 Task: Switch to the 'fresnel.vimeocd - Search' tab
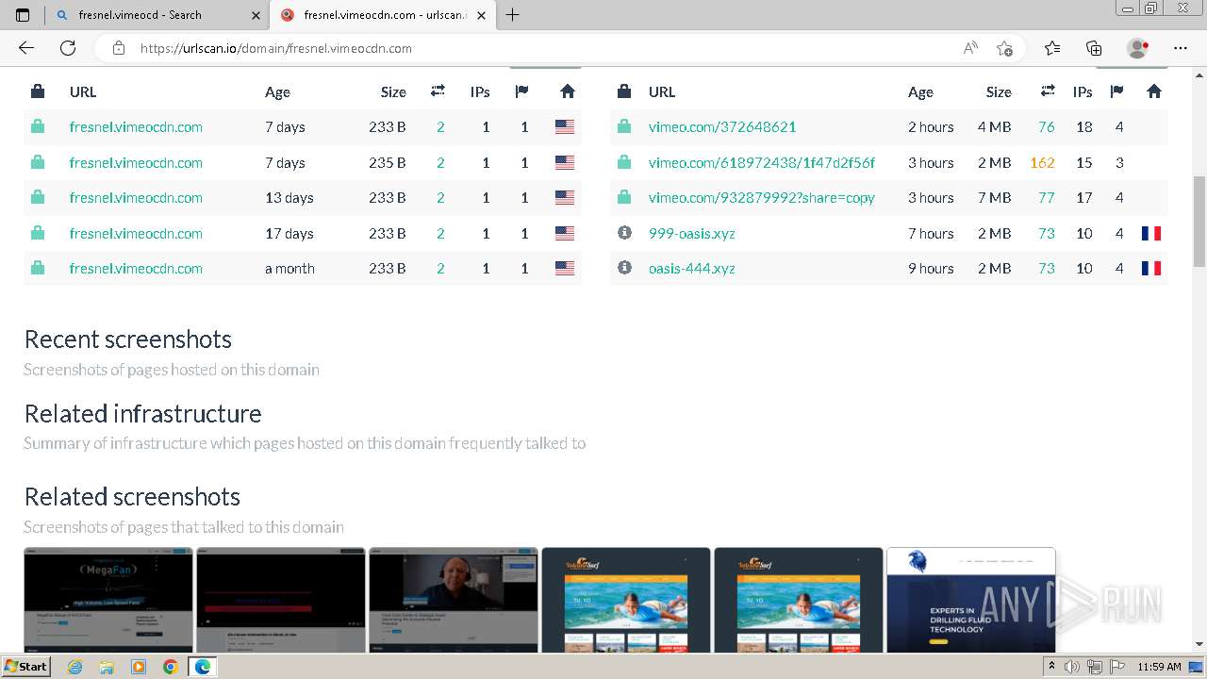(x=156, y=15)
